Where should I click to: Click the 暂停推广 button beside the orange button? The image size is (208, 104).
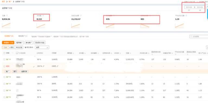(20, 43)
